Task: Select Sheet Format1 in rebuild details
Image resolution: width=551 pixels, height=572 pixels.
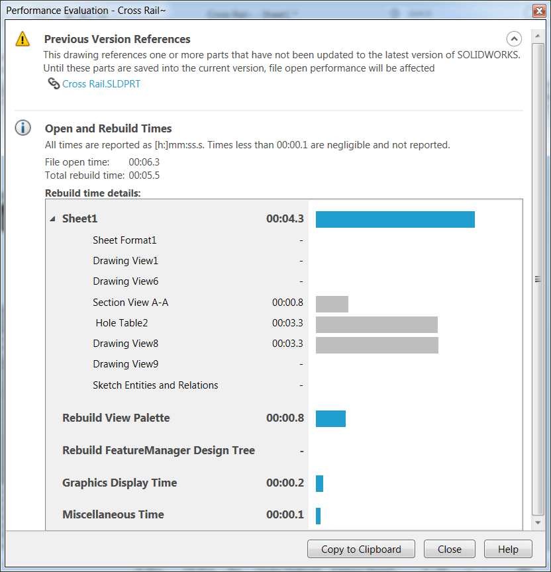Action: pos(125,240)
